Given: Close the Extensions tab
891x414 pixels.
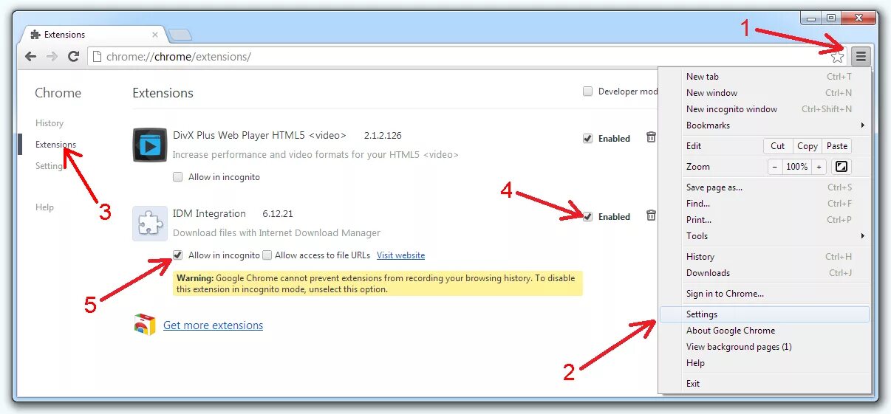Looking at the screenshot, I should point(155,34).
